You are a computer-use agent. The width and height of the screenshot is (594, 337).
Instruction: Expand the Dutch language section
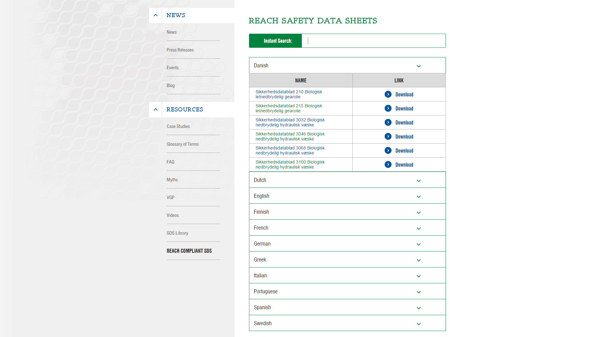pyautogui.click(x=347, y=180)
